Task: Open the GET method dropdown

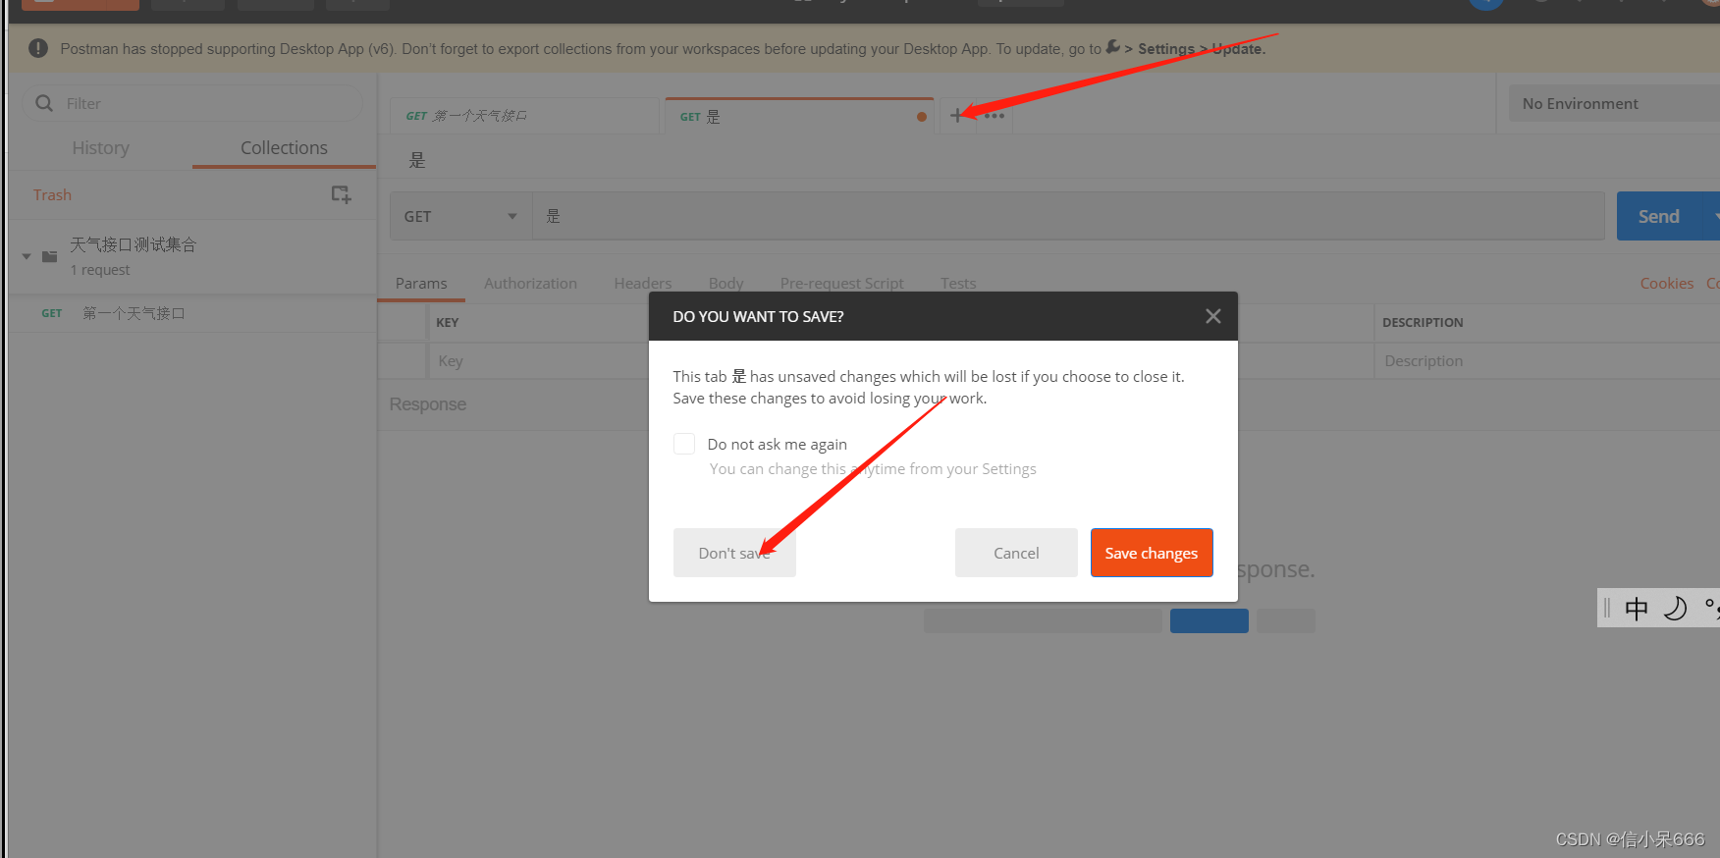Action: click(x=460, y=216)
